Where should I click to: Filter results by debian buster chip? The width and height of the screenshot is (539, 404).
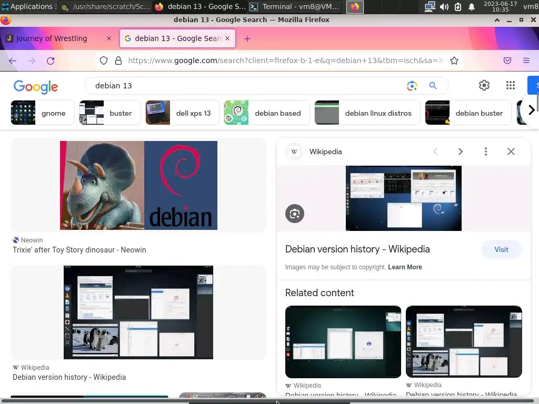point(468,113)
